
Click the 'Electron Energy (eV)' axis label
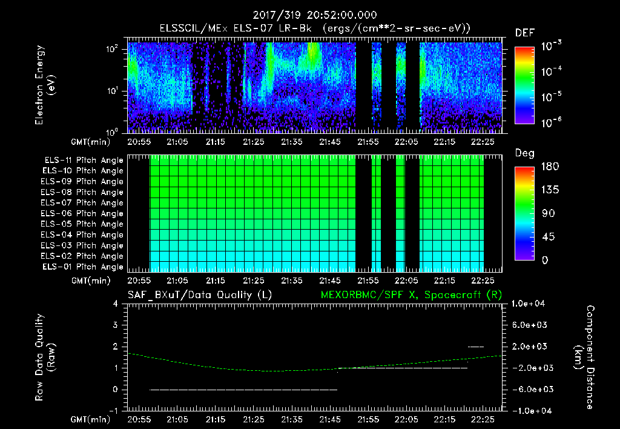pos(45,85)
